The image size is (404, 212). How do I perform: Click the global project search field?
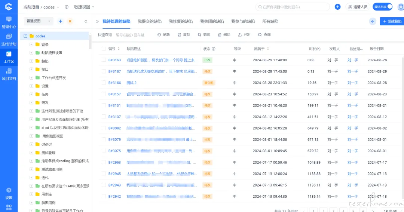pyautogui.click(x=293, y=7)
